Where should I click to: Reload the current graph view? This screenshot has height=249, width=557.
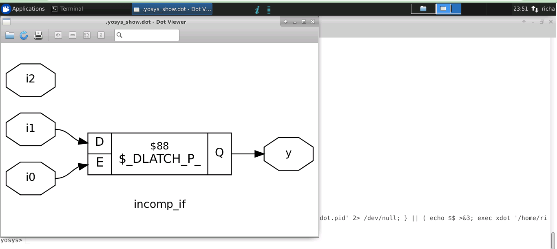tap(24, 35)
